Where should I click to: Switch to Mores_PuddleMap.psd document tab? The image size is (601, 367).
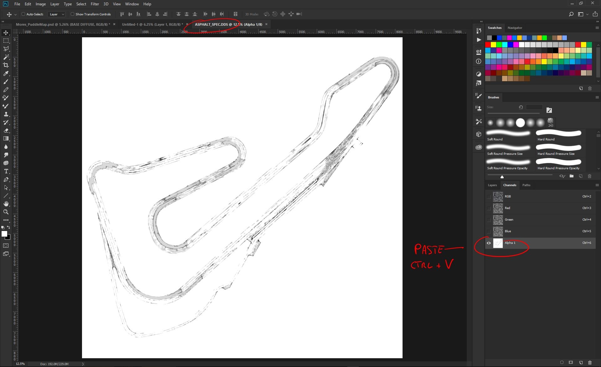63,24
